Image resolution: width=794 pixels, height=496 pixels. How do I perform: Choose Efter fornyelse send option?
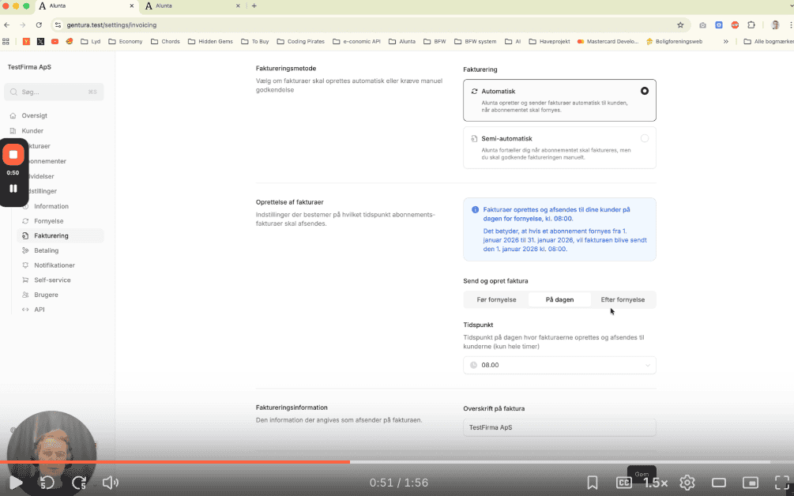(623, 300)
